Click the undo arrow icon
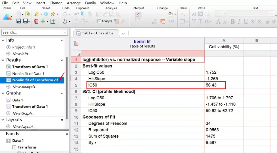 click(x=65, y=21)
